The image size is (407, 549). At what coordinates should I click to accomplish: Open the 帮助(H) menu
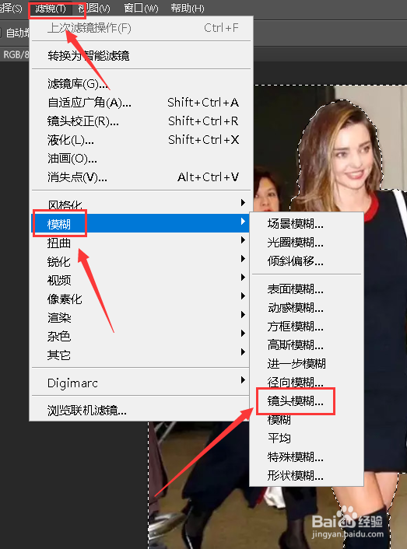pyautogui.click(x=187, y=8)
